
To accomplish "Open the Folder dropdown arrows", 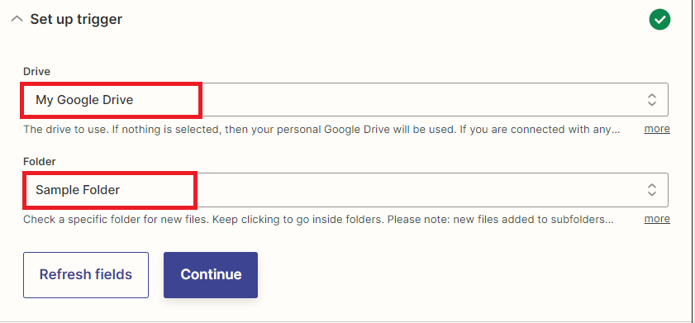I will (651, 190).
